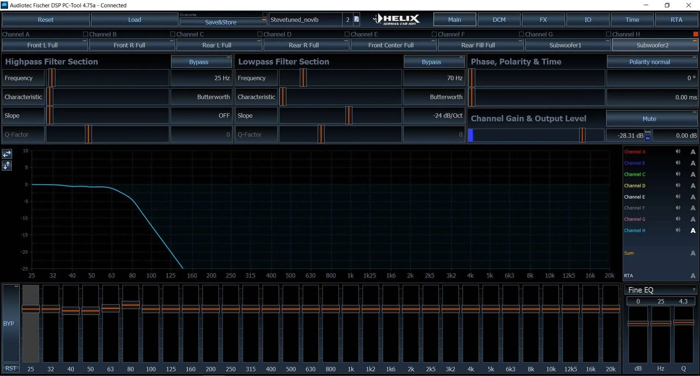The height and width of the screenshot is (376, 700).
Task: Toggle the A icon beside Channel G
Action: pyautogui.click(x=693, y=219)
